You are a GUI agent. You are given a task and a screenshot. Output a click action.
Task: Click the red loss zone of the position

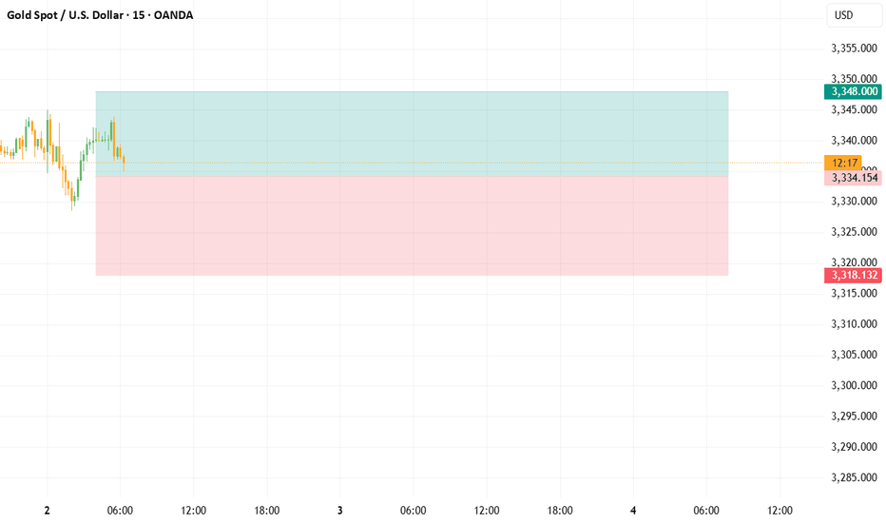click(412, 226)
